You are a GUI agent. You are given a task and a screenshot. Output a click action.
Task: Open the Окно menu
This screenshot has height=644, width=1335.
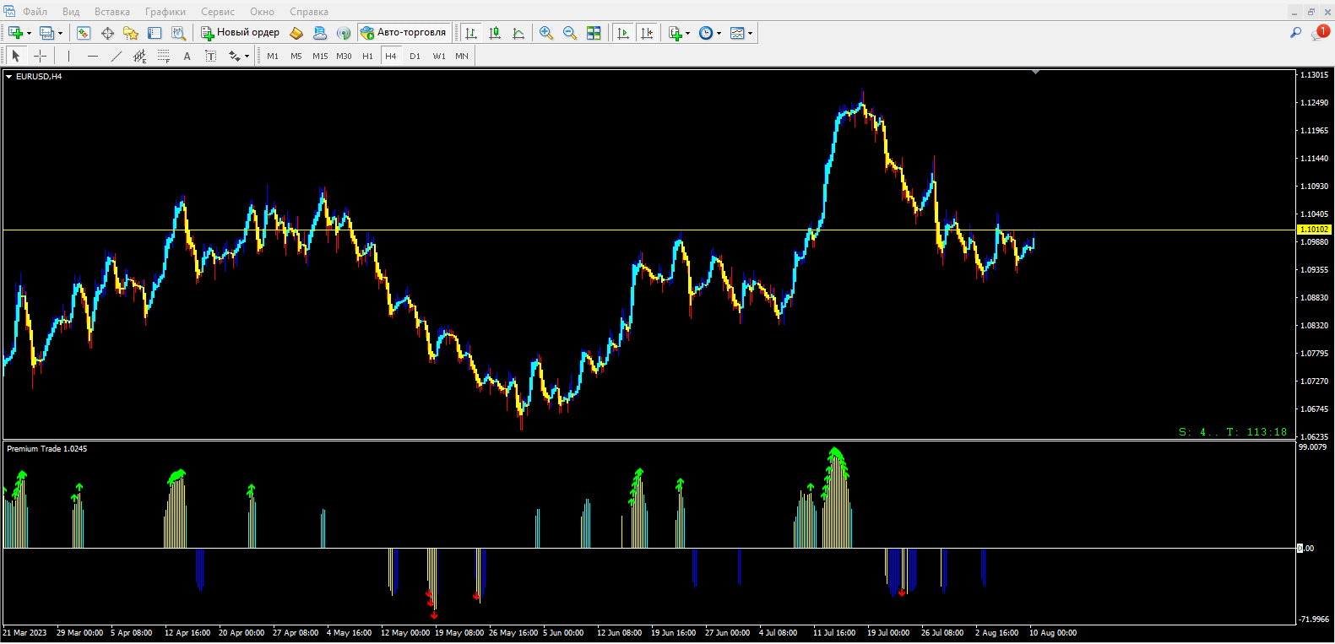262,12
